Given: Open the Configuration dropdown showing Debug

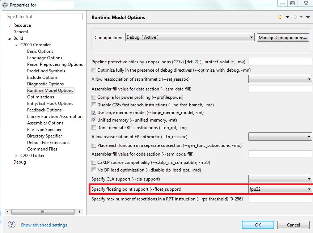Looking at the screenshot, I should pos(252,37).
